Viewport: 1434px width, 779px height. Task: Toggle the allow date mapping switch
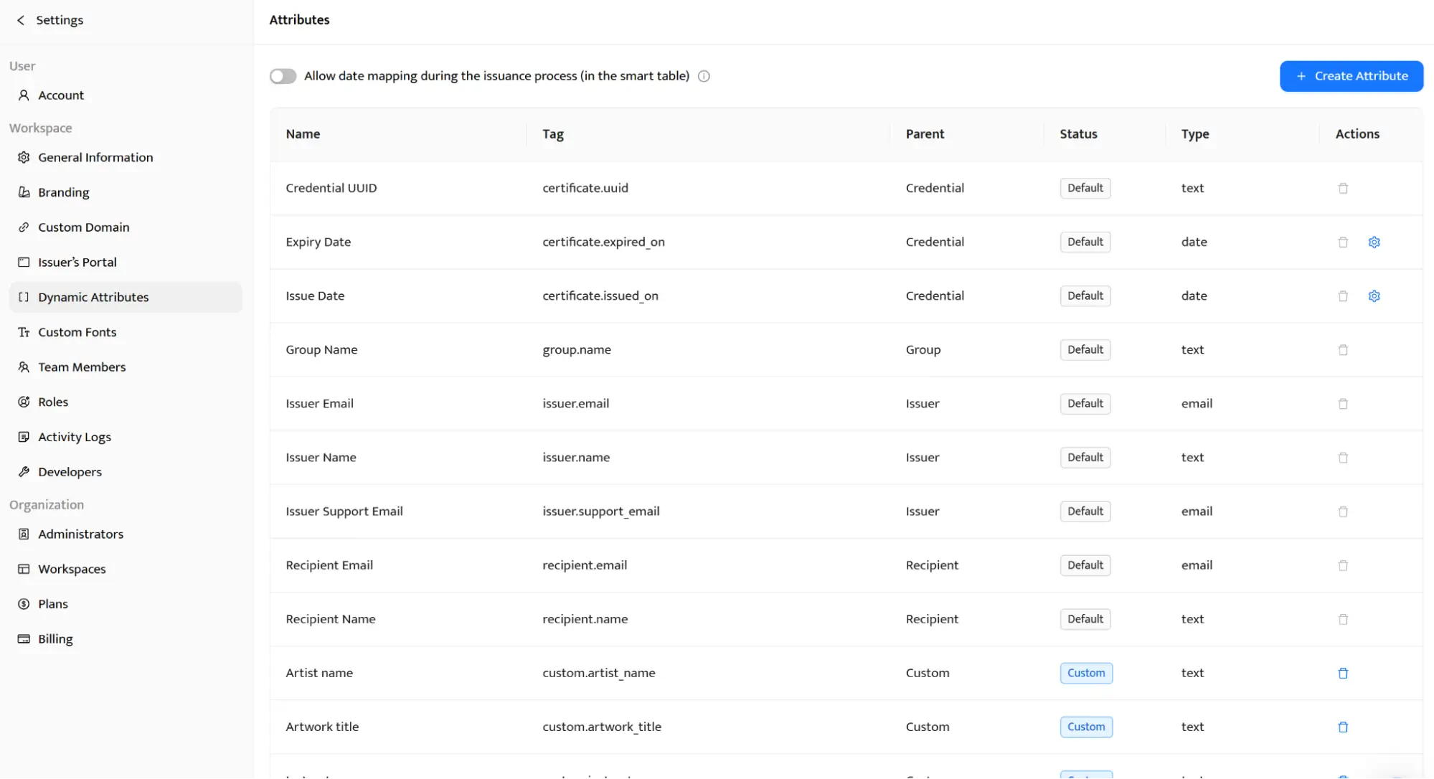(283, 76)
